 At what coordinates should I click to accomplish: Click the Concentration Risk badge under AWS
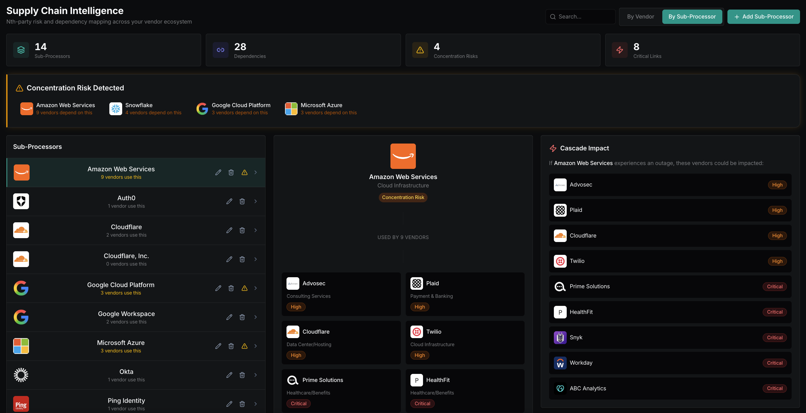coord(403,198)
